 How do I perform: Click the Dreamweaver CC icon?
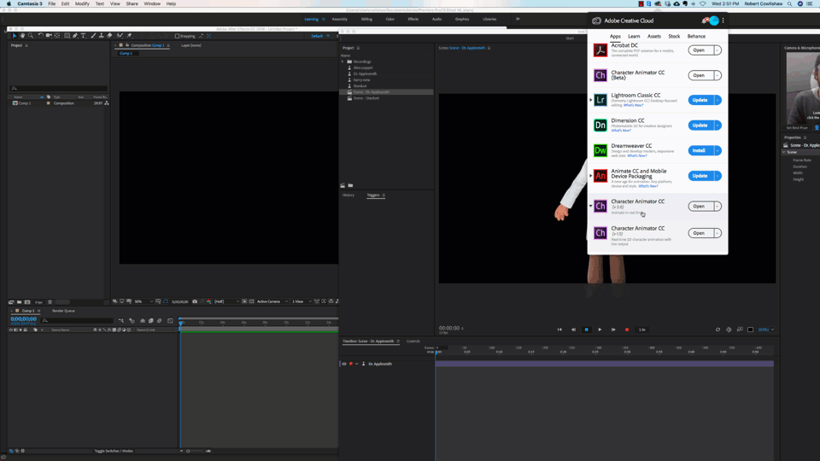pos(600,150)
